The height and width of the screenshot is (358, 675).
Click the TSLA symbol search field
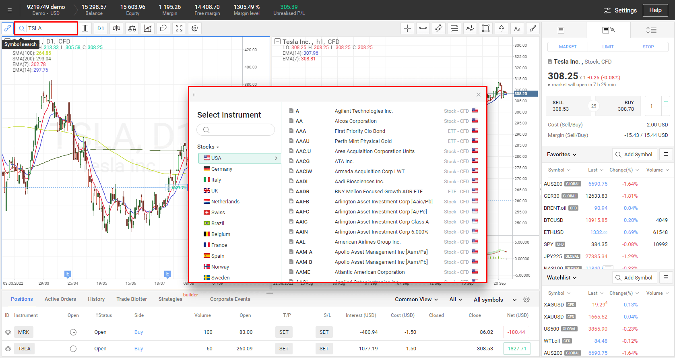pos(46,28)
